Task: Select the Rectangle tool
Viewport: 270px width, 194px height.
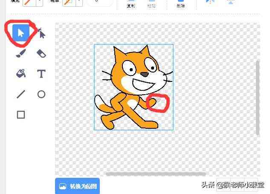Action: coord(21,115)
